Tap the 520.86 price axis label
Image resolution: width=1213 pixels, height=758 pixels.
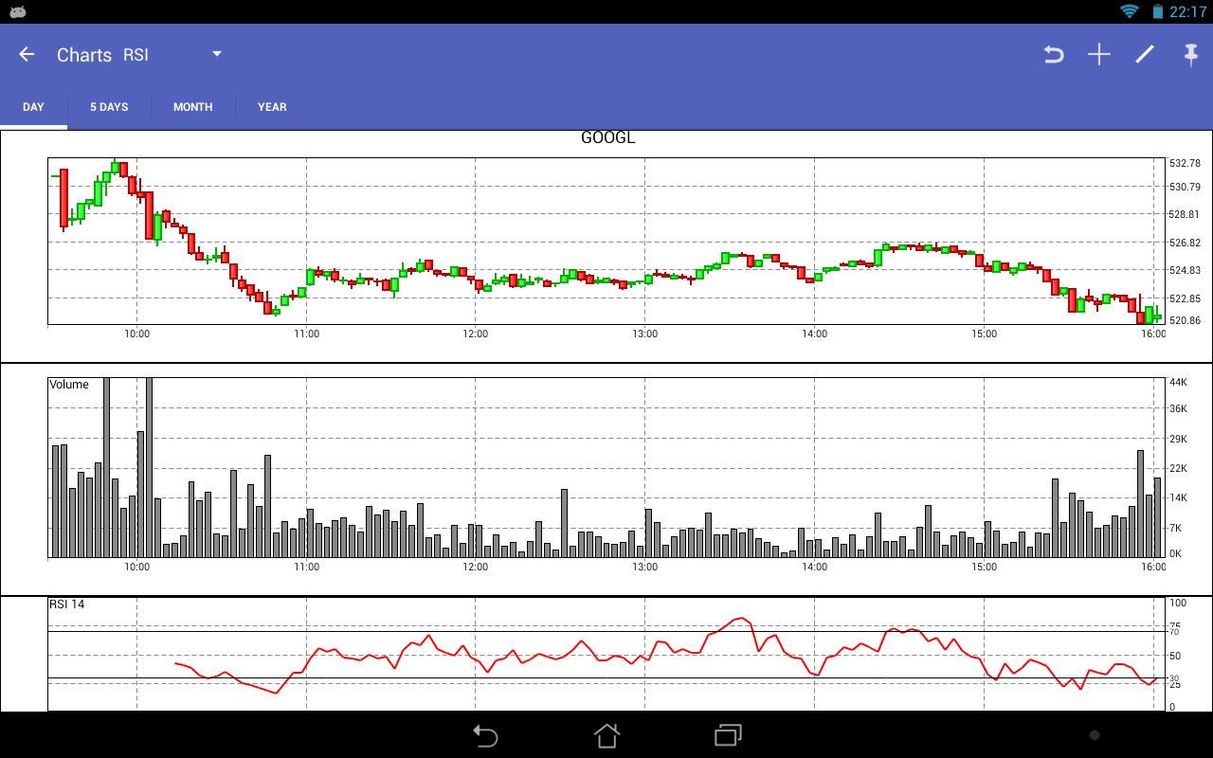coord(1186,320)
